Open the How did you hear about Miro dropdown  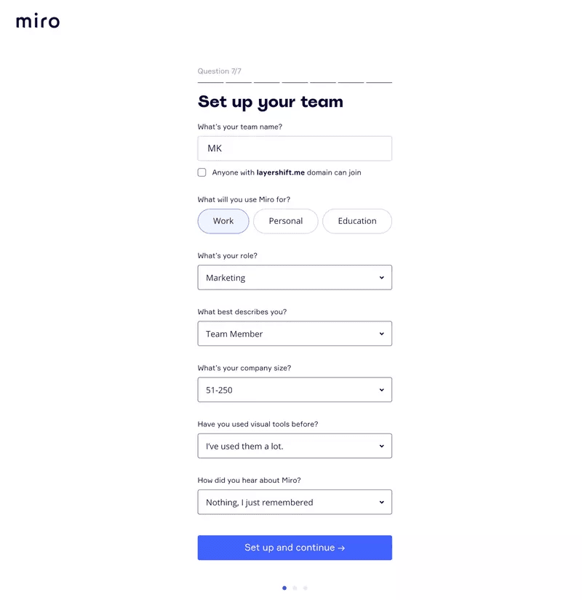[x=295, y=502]
